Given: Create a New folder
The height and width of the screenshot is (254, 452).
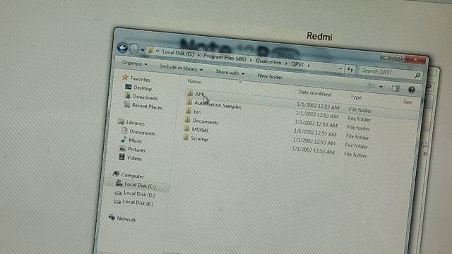Looking at the screenshot, I should pyautogui.click(x=270, y=76).
